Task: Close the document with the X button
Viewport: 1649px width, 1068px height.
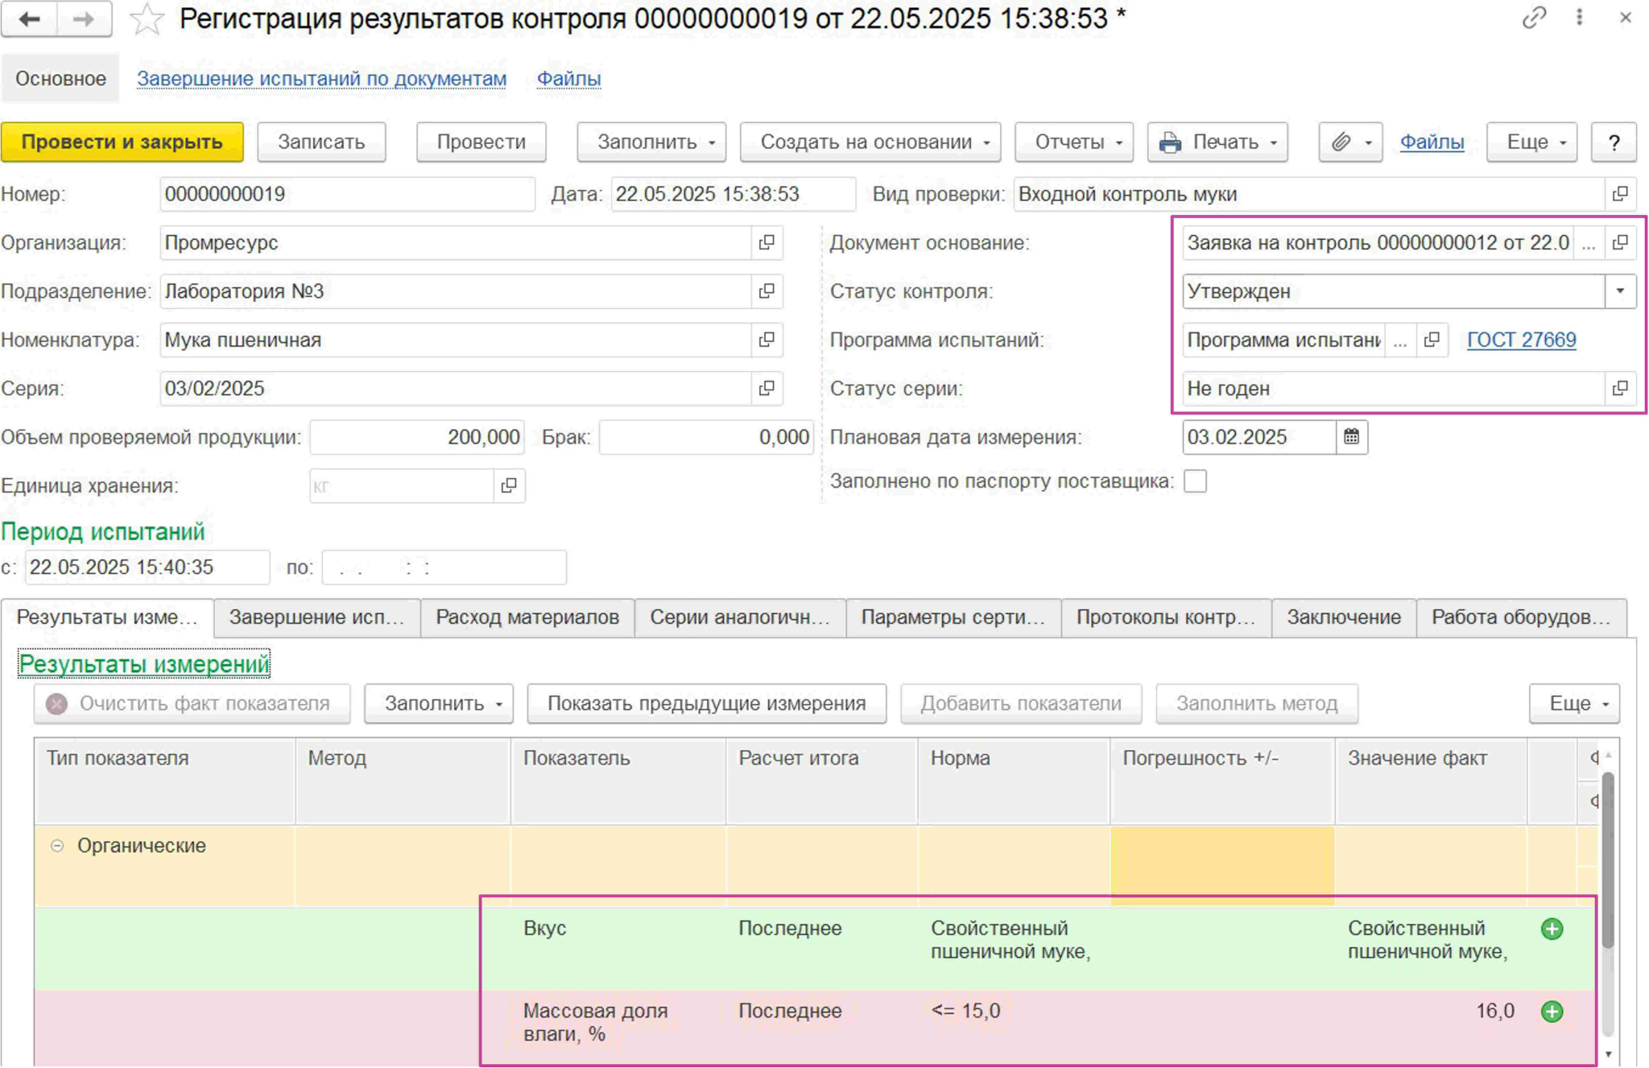Action: [x=1625, y=18]
